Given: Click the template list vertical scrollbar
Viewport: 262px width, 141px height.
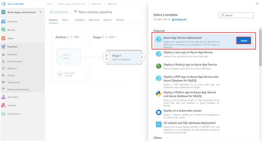Looking at the screenshot, I should click(x=260, y=48).
